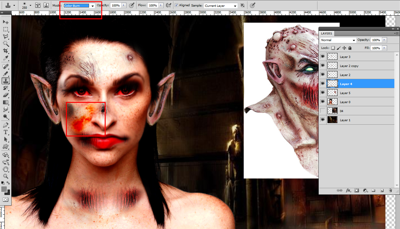The height and width of the screenshot is (229, 400).
Task: Open the Layers panel options menu
Action: (396, 33)
